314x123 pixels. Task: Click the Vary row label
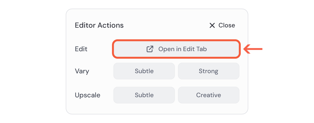82,71
